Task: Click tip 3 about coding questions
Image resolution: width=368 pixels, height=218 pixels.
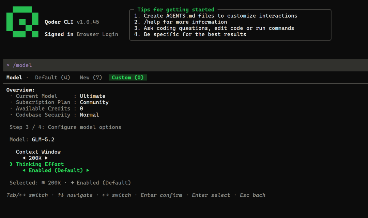Action: (214, 28)
